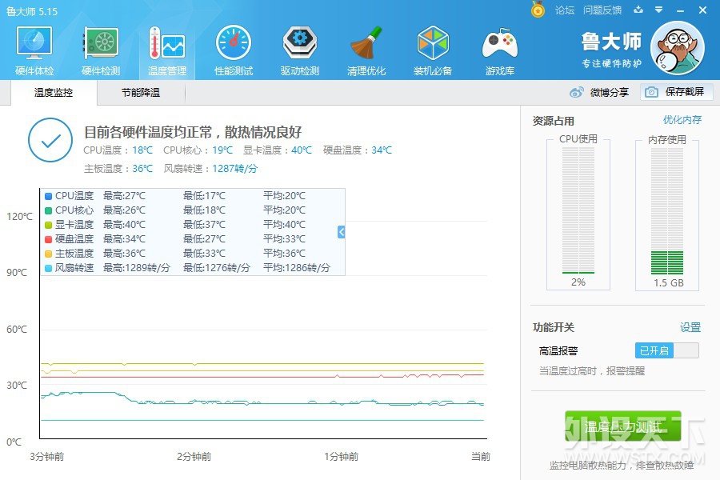
Task: Toggle 硬盘温度 red legend swatch
Action: pos(48,239)
